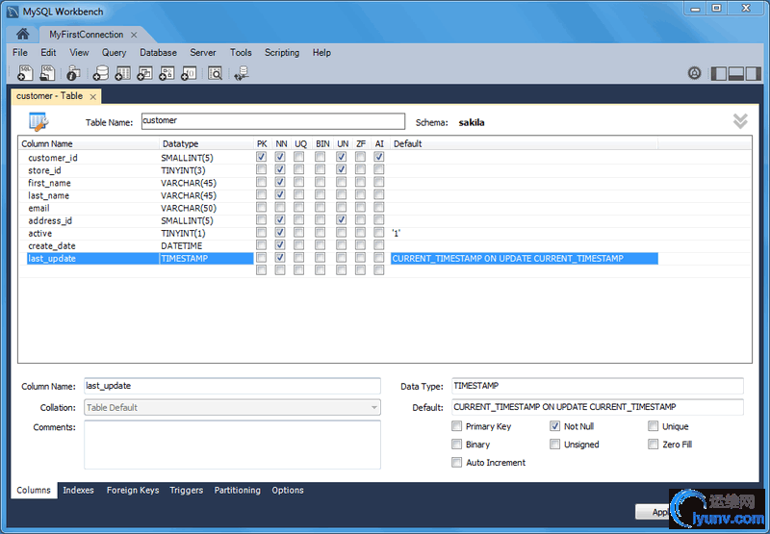Viewport: 770px width, 534px height.
Task: Enable the Auto Increment checkbox
Action: click(456, 463)
